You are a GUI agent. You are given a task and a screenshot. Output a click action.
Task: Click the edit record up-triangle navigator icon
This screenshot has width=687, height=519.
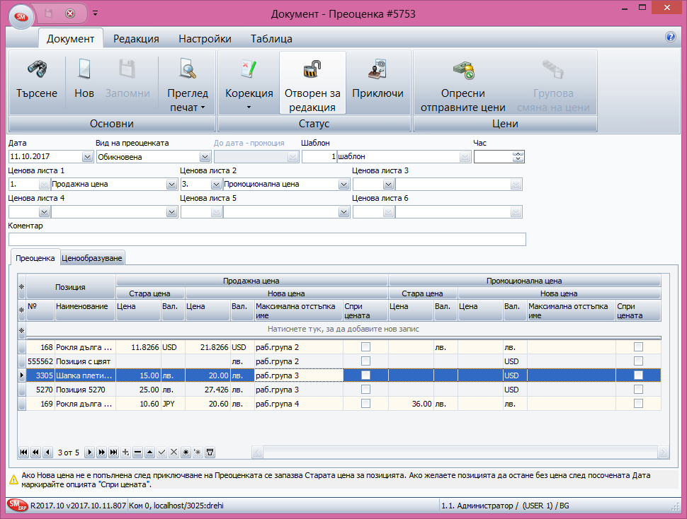point(150,452)
